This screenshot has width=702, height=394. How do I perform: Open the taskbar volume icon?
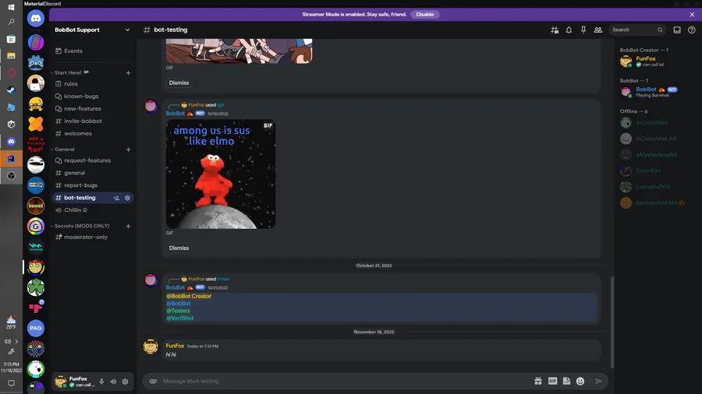[x=8, y=341]
